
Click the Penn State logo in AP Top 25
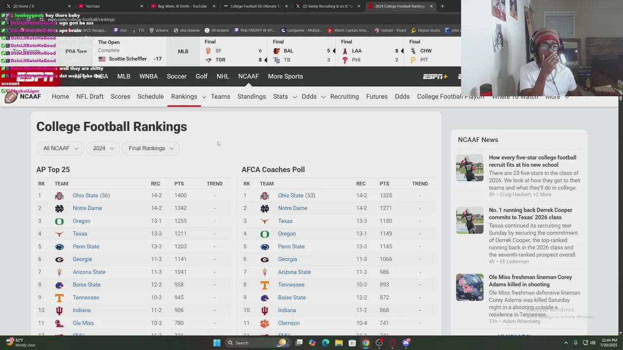[59, 246]
